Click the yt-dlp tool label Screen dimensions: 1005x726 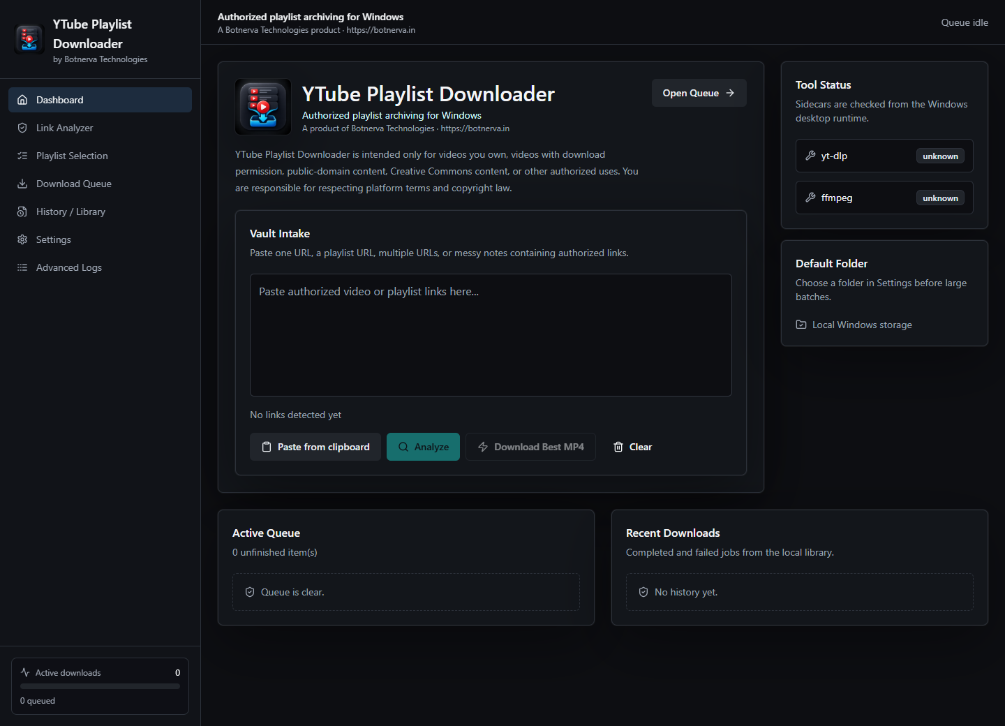point(834,156)
